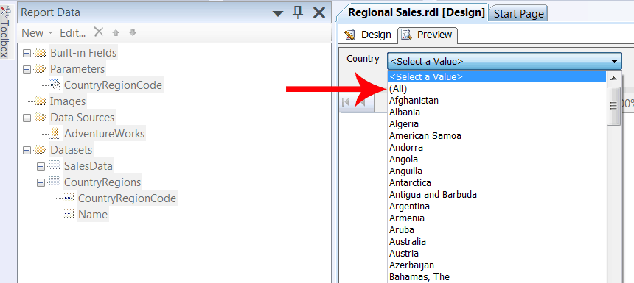634x283 pixels.
Task: Move item up with arrow icon
Action: pyautogui.click(x=116, y=33)
